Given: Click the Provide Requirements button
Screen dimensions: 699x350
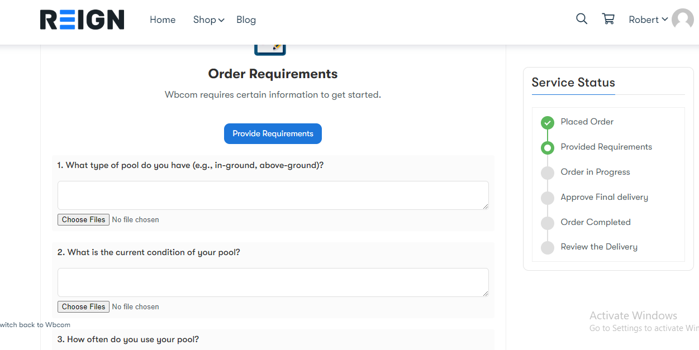Looking at the screenshot, I should (x=273, y=133).
